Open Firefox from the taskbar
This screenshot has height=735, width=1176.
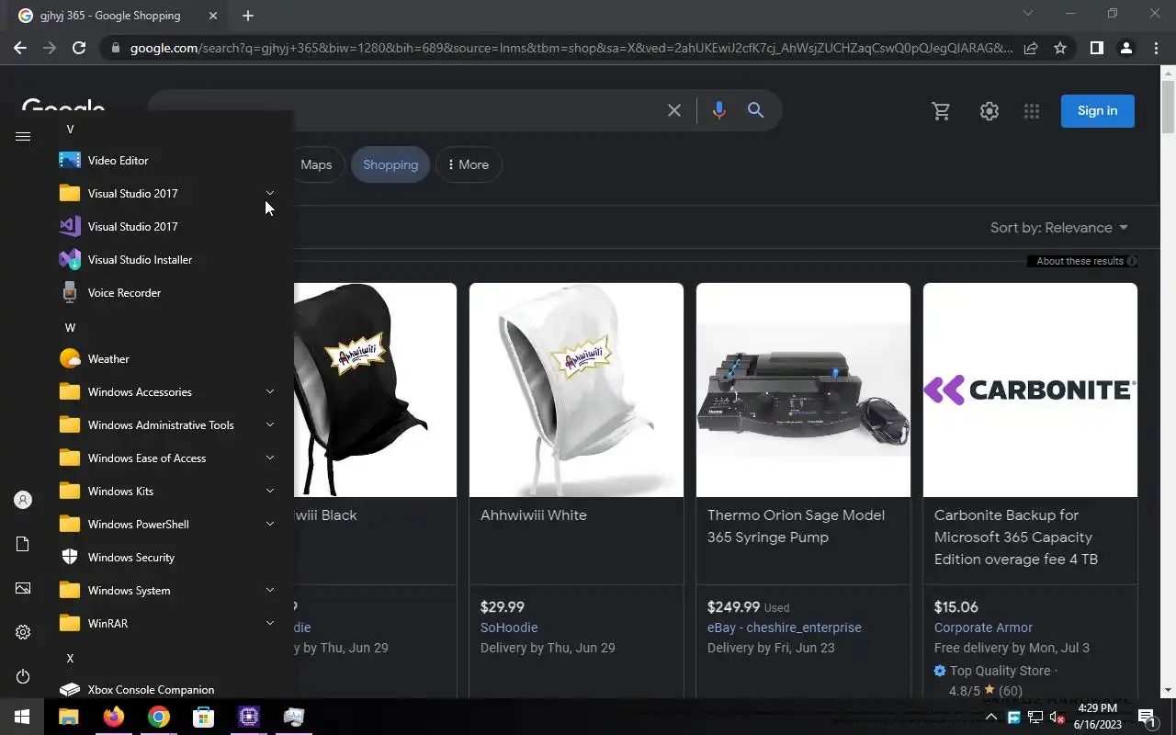point(114,717)
